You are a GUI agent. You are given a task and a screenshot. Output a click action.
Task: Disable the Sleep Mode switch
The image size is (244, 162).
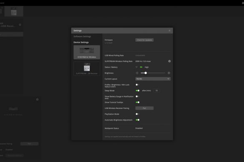coord(137,91)
